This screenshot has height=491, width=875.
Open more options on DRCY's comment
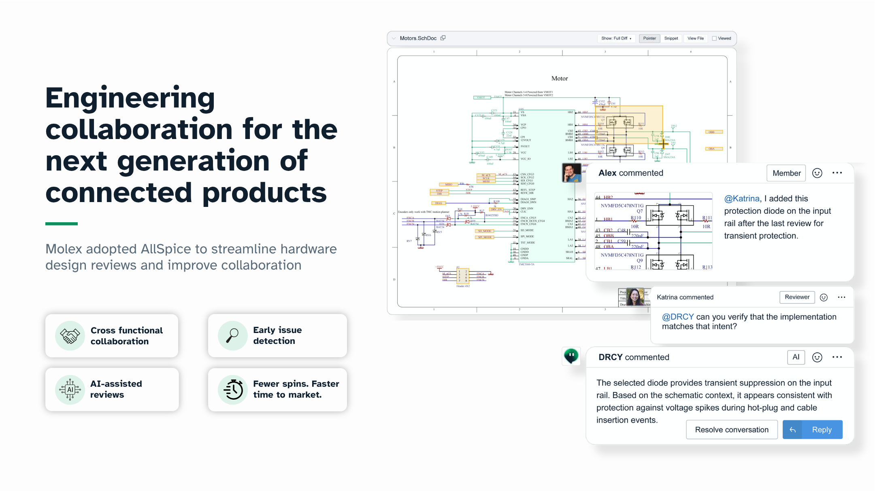(837, 357)
